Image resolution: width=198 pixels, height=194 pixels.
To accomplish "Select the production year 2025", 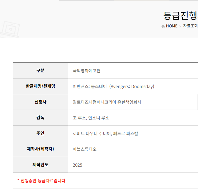I will coord(77,165).
